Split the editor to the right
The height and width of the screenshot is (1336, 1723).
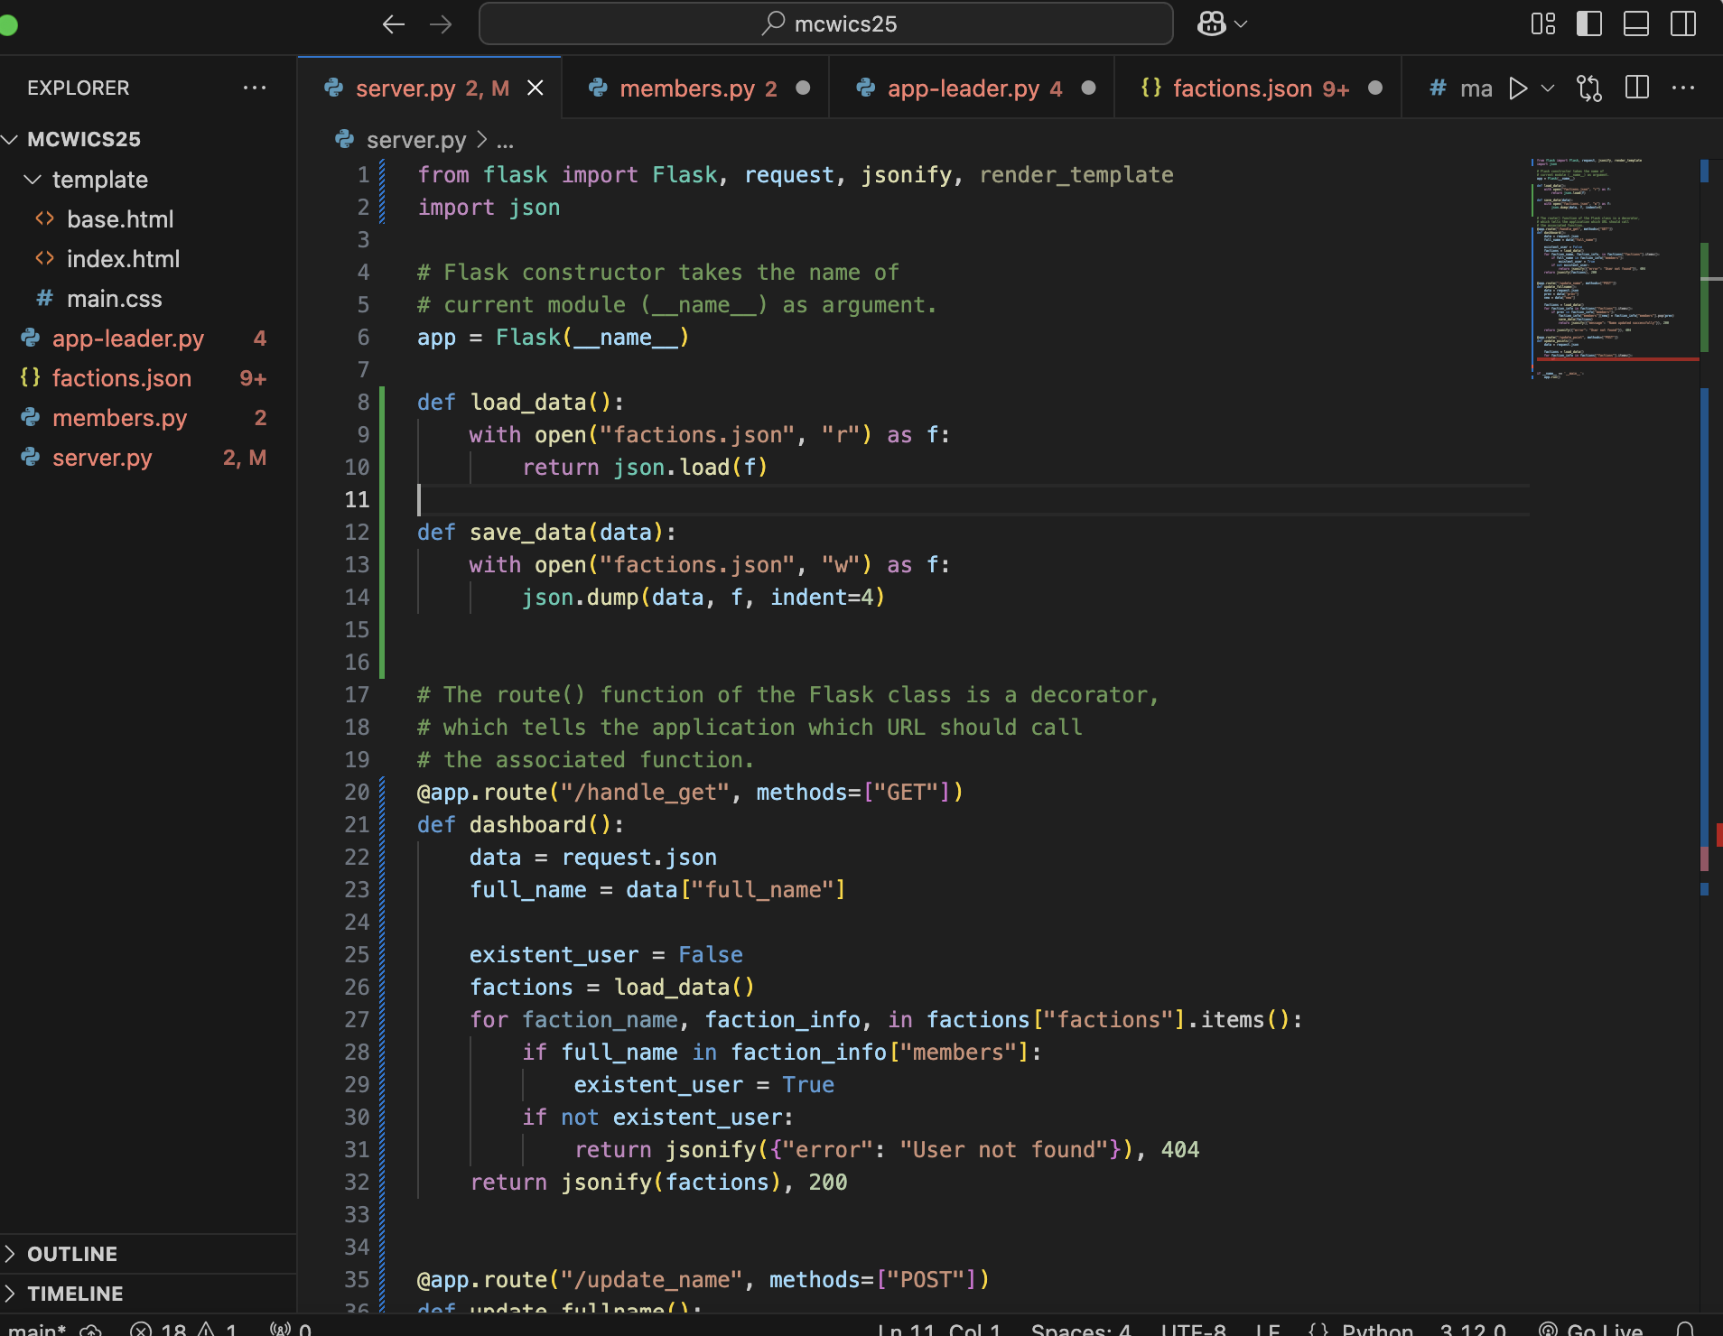[x=1637, y=88]
